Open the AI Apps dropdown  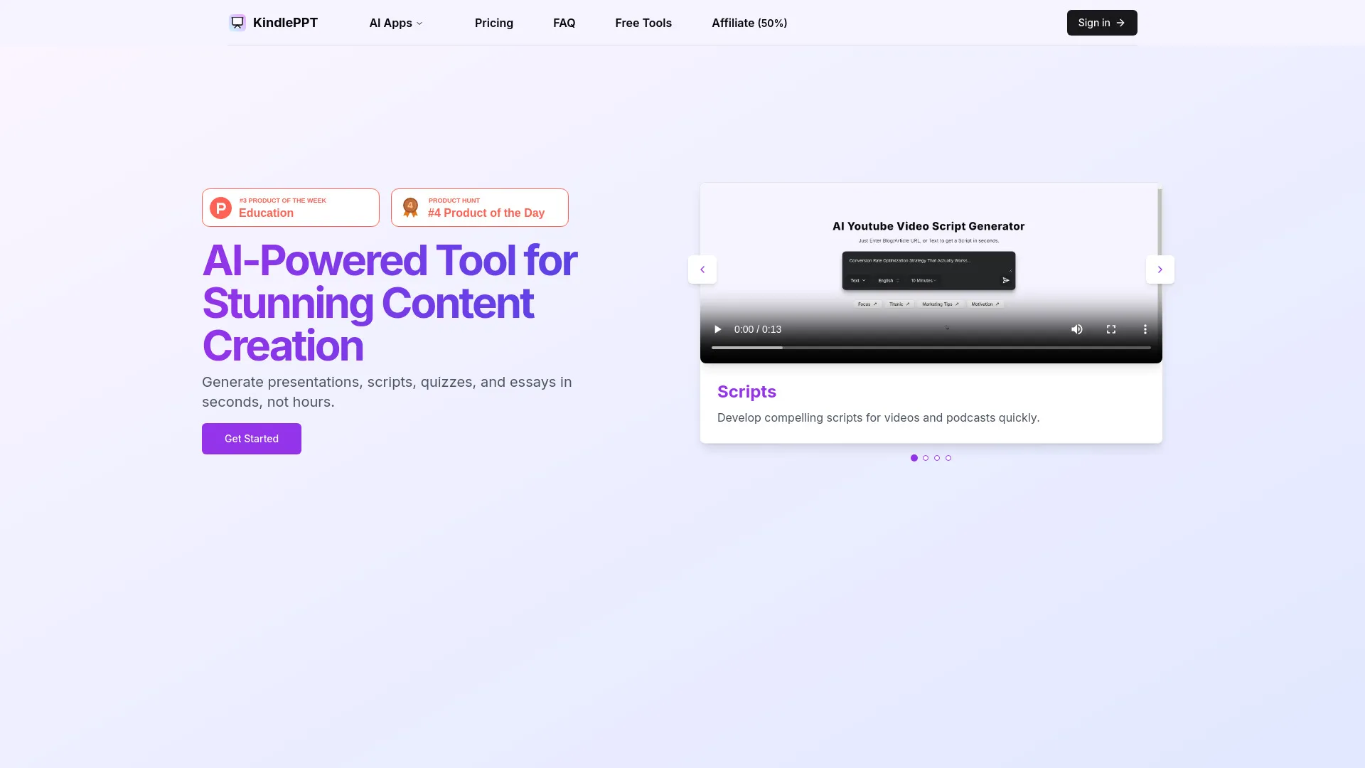(395, 23)
